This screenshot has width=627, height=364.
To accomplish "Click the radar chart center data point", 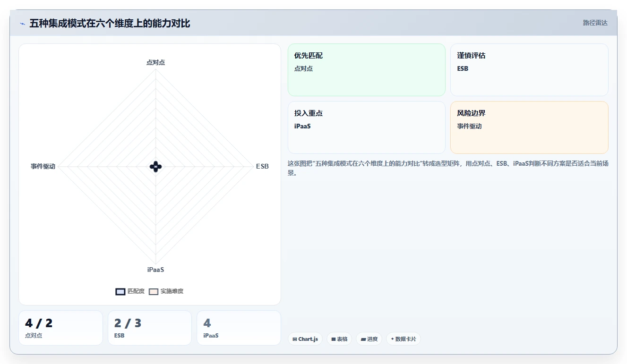I will (x=156, y=166).
